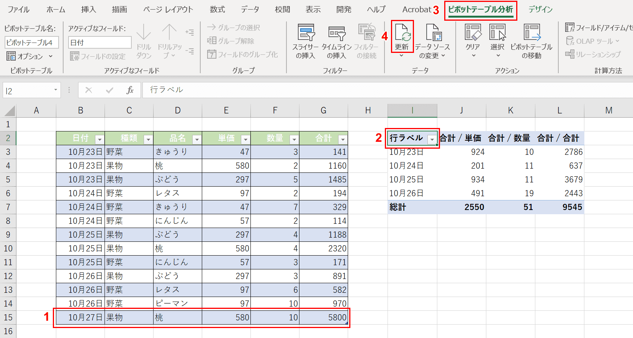Switch to the ホーム tab
Image resolution: width=633 pixels, height=338 pixels.
[x=56, y=10]
